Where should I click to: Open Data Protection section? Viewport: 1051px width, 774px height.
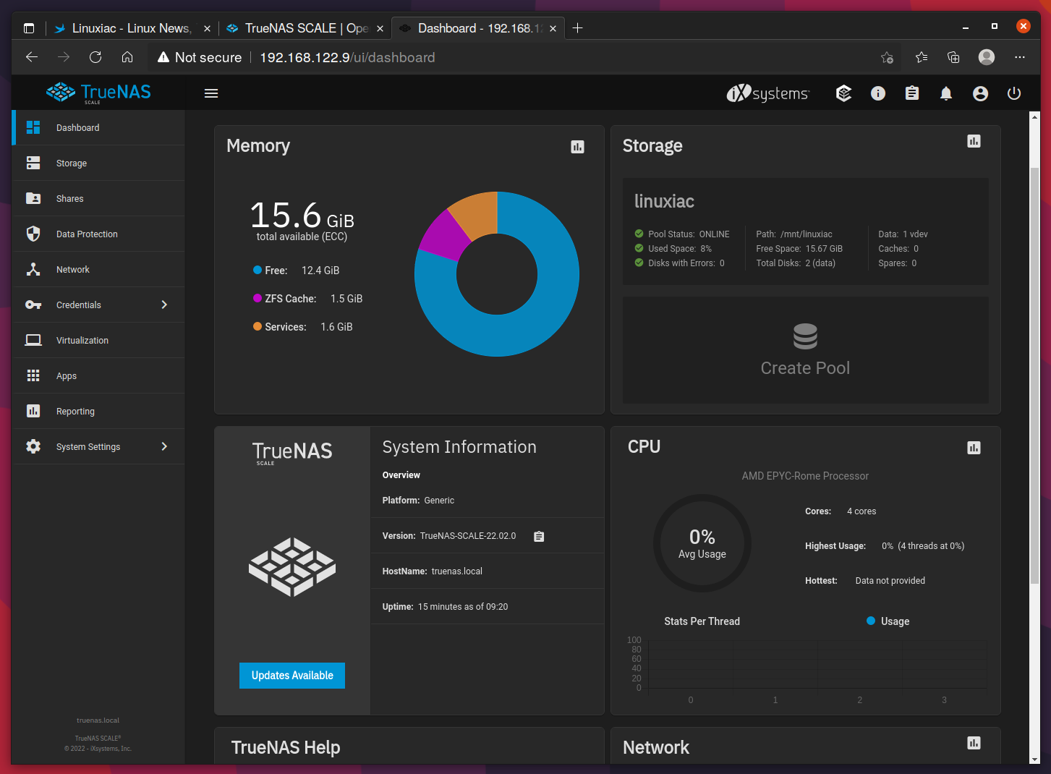(98, 234)
